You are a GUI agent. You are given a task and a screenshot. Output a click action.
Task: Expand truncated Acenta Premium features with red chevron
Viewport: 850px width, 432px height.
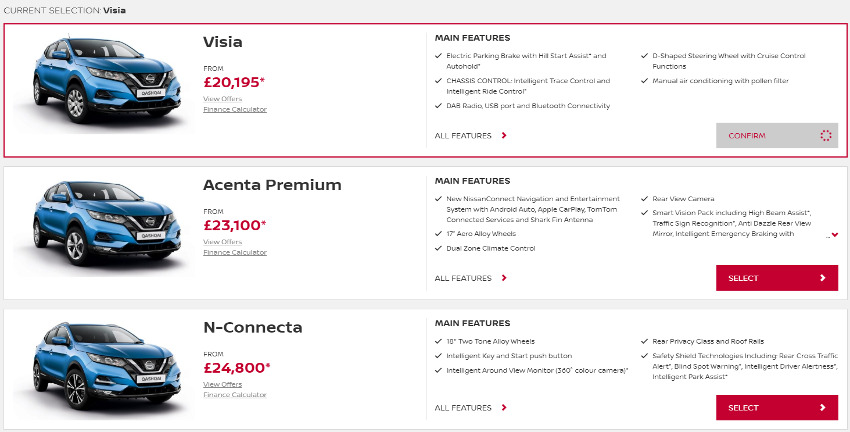coord(835,235)
